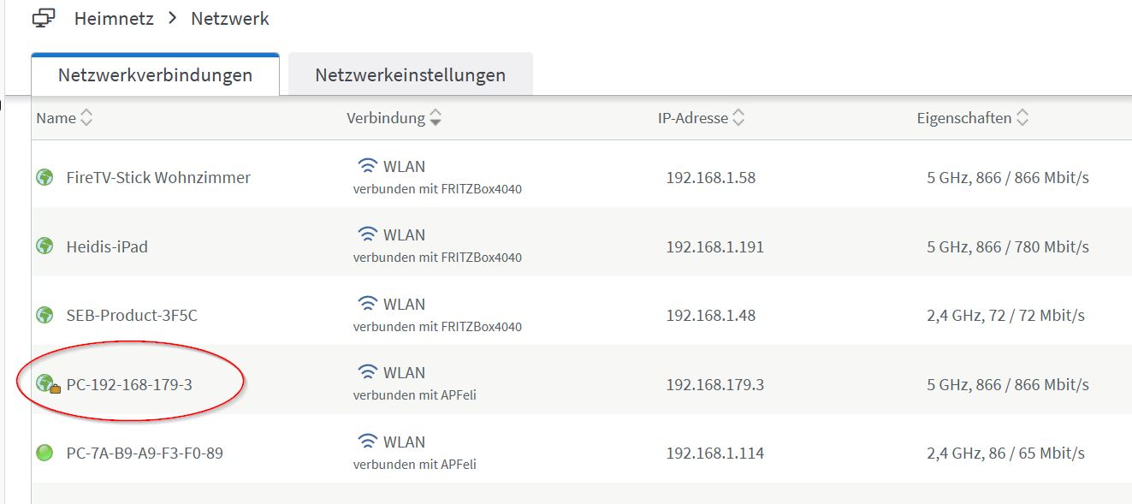This screenshot has width=1132, height=504.
Task: Click WLAN icon in PC-192-168-179-3 row
Action: (x=368, y=372)
